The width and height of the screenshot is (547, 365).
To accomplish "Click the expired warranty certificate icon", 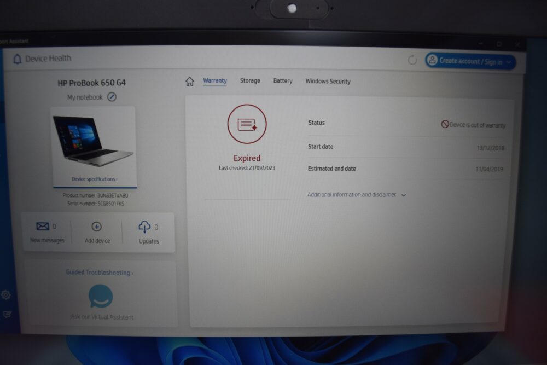I will [x=247, y=124].
